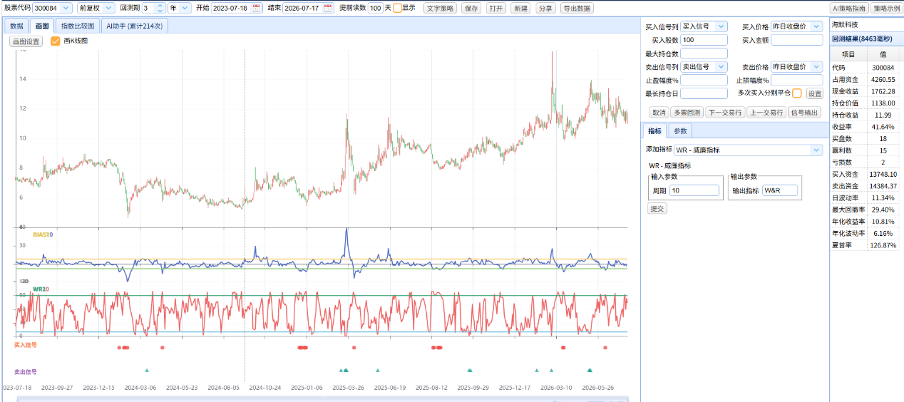Open the 前复权 adjustment dropdown
Viewport: 904px width, 402px height.
(x=108, y=8)
